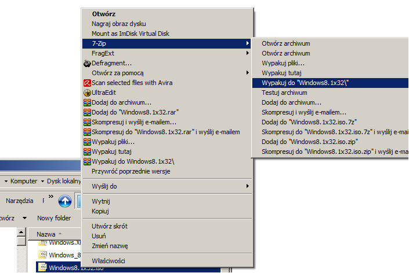Click the Dysk lokalny breadcrumb
Image resolution: width=409 pixels, height=273 pixels.
[64, 181]
